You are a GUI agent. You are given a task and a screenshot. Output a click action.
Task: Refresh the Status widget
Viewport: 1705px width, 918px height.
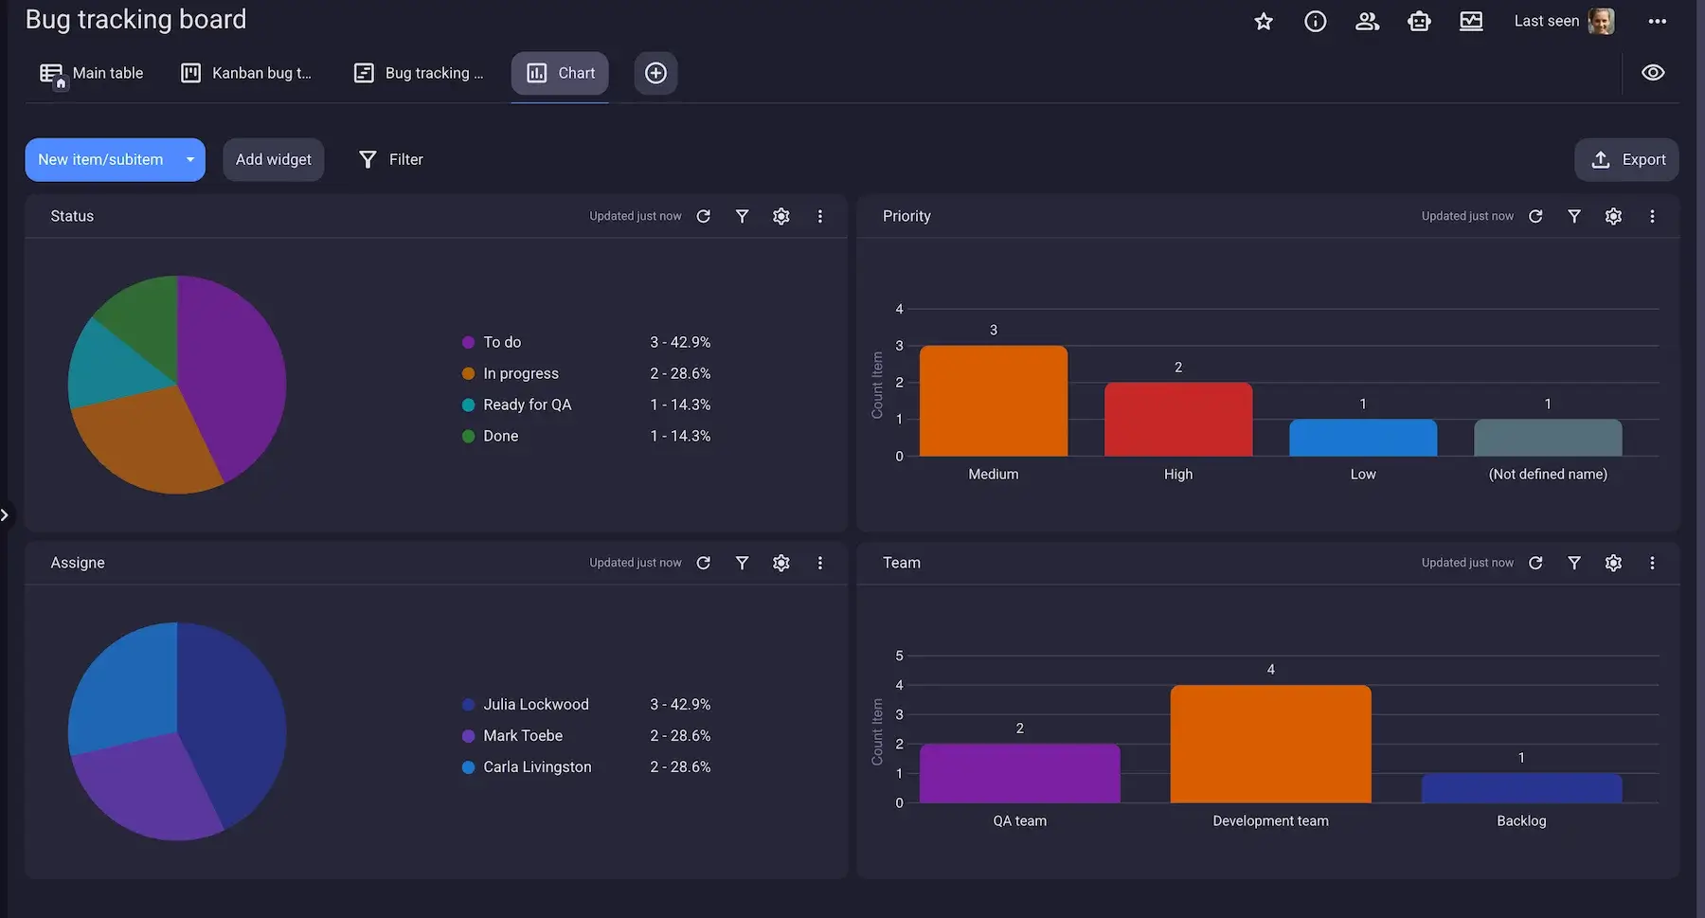[704, 216]
